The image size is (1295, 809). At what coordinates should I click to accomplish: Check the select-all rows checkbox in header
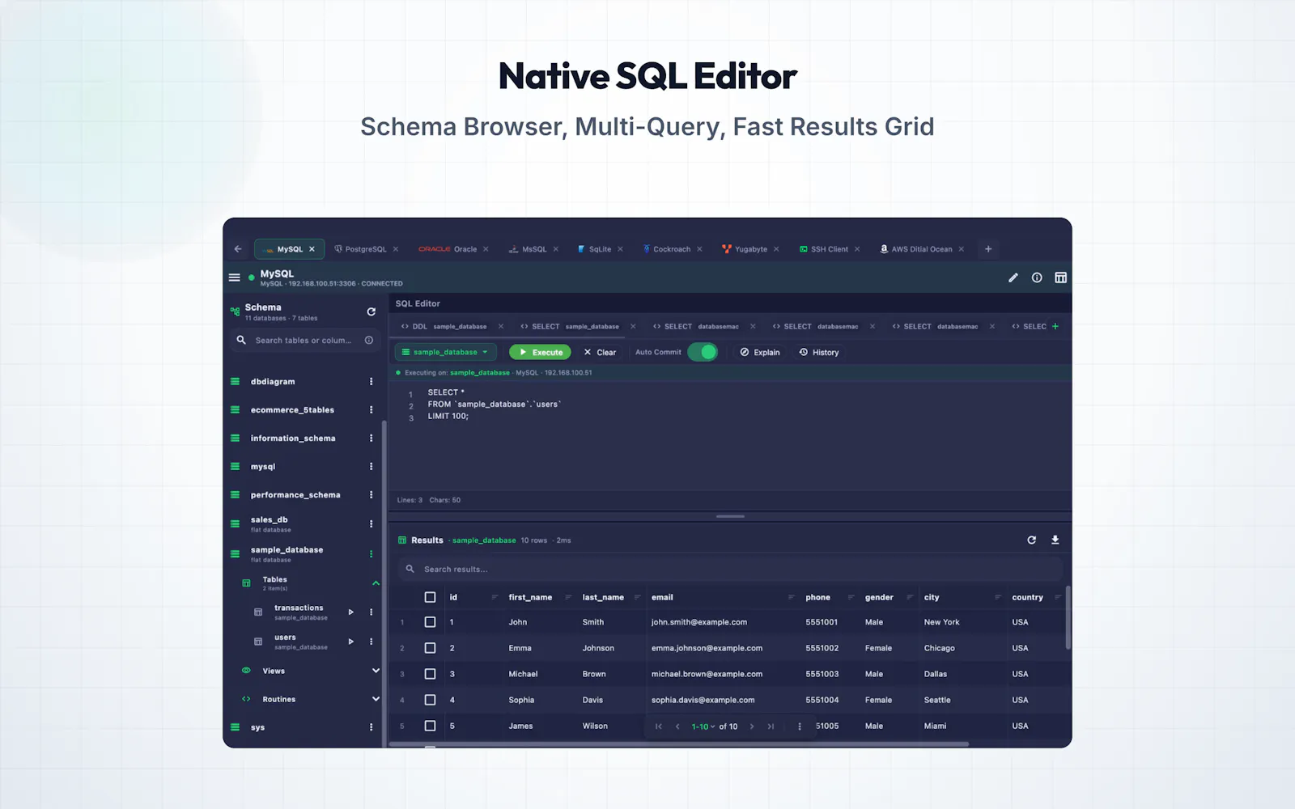click(430, 597)
